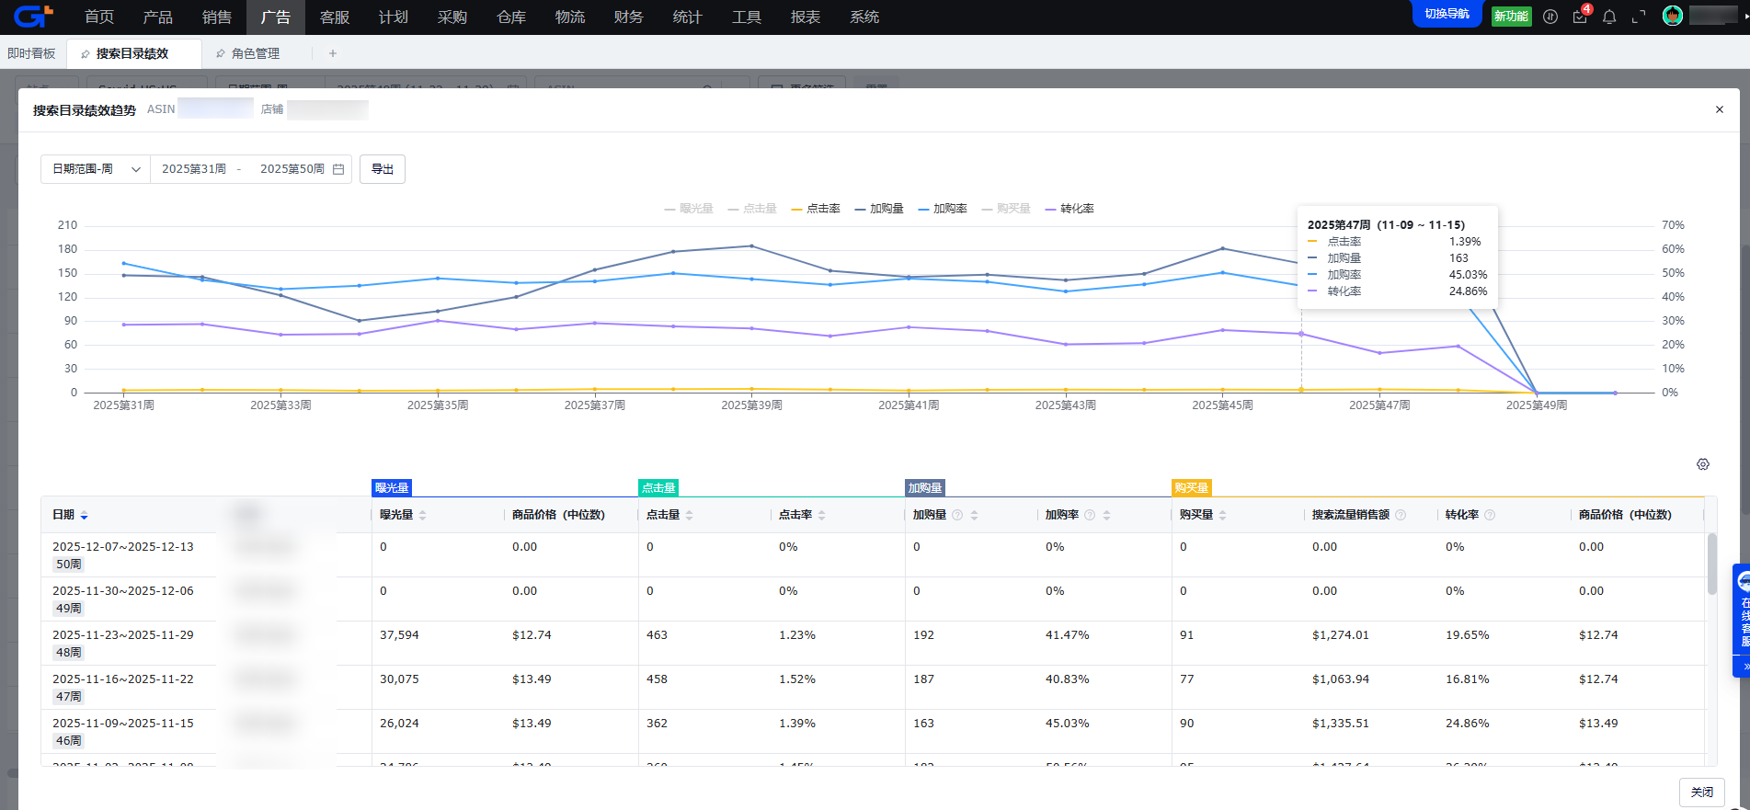The width and height of the screenshot is (1750, 810).
Task: Sort the table by 日期 column
Action: click(x=84, y=515)
